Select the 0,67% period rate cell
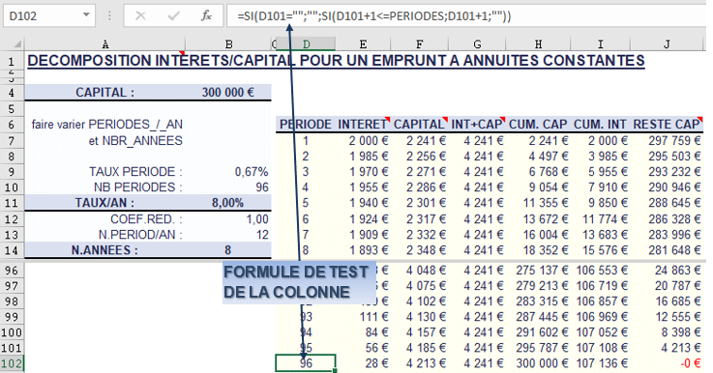This screenshot has width=713, height=373. pyautogui.click(x=251, y=172)
